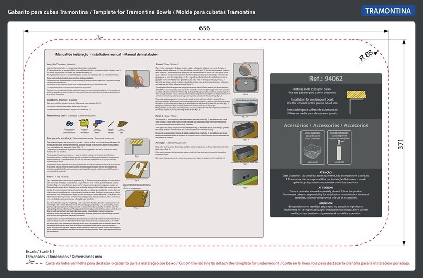The width and height of the screenshot is (423, 278).
Task: Click the 'Acessórios / Accessories / Accesorios' heading
Action: coord(326,125)
